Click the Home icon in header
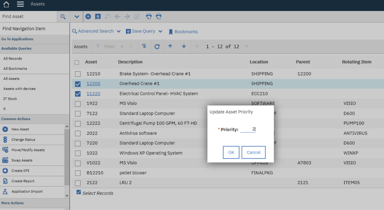Viewport: 384px width, 210px height. pos(6,4)
